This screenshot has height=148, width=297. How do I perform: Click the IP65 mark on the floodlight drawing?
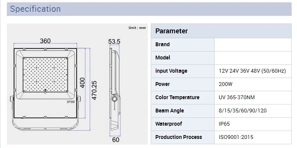click(71, 102)
